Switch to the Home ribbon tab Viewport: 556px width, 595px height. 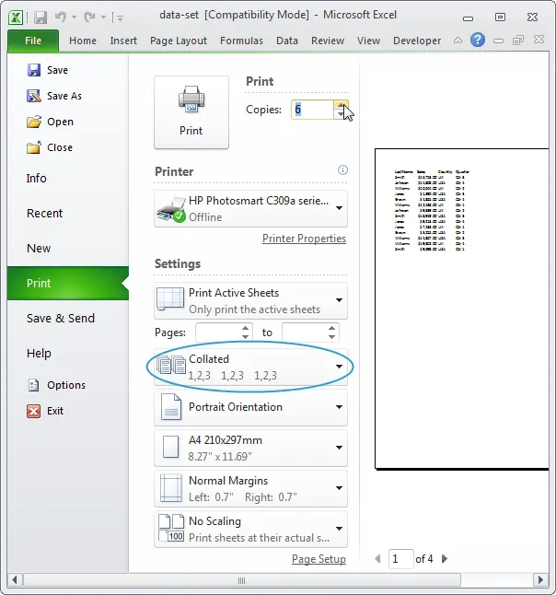[x=83, y=41]
